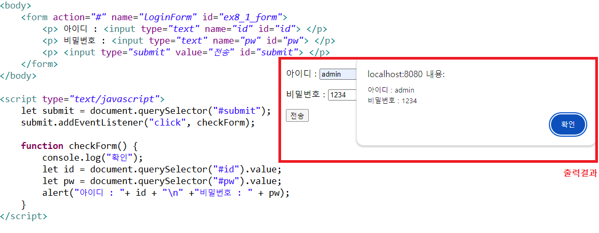
Task: Click the 'let id = document.querySelector' line
Action: click(x=162, y=169)
